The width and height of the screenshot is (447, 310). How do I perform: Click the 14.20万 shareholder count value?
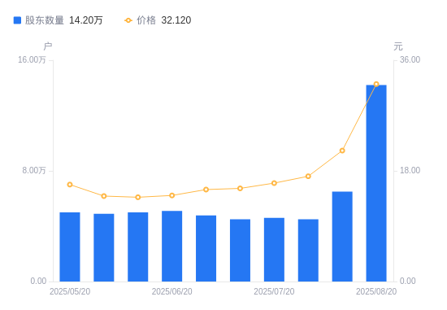click(86, 20)
